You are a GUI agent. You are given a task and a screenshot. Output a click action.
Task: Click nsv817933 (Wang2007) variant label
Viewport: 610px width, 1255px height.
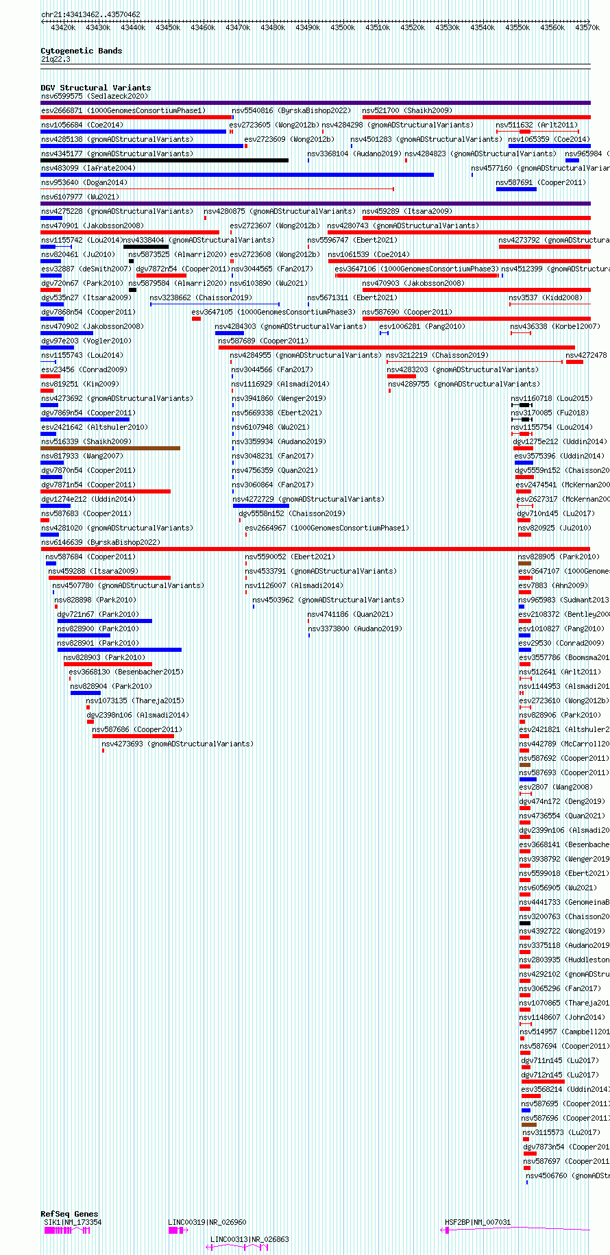coord(82,456)
